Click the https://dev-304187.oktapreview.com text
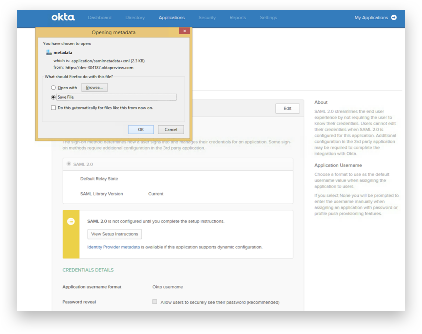Image resolution: width=422 pixels, height=334 pixels. [x=99, y=68]
